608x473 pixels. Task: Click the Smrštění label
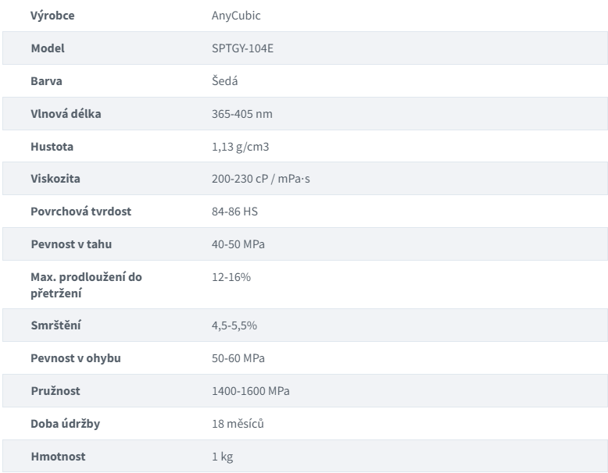55,325
